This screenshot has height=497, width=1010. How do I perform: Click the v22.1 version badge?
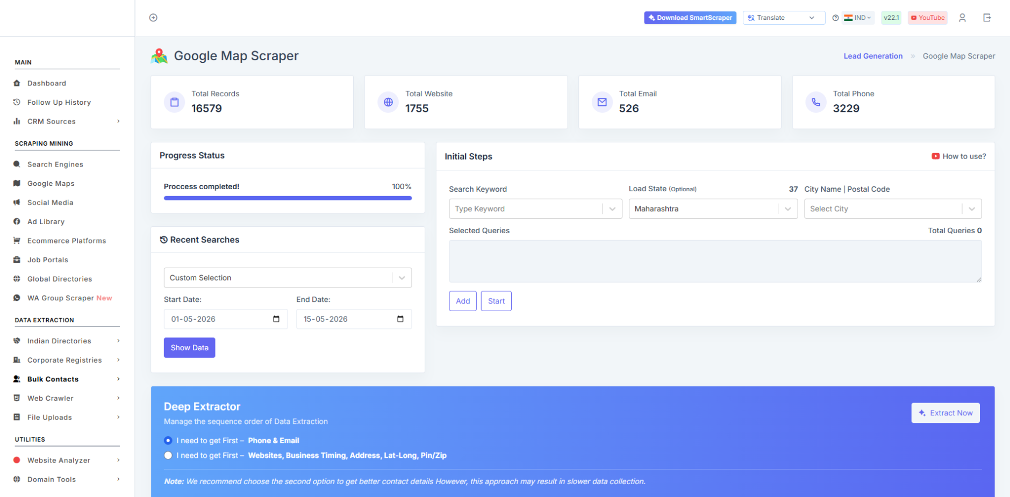(891, 18)
